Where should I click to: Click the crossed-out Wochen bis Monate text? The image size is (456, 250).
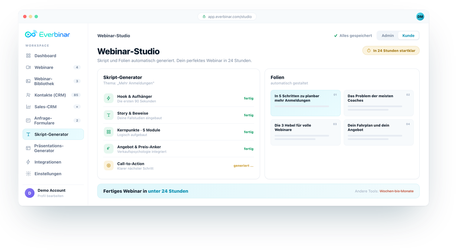(396, 191)
